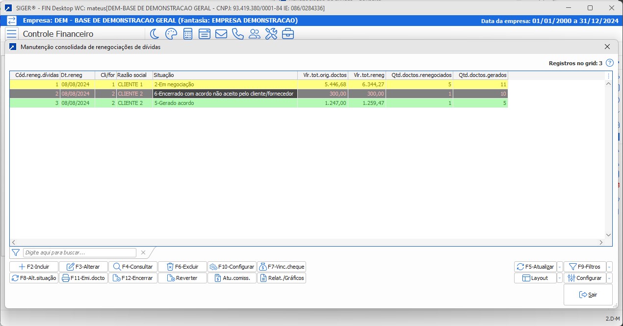The width and height of the screenshot is (623, 326).
Task: Open help question mark icon
Action: tap(610, 63)
